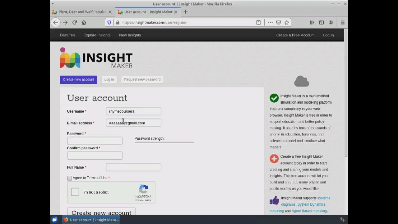
Task: Reload the current page
Action: (74, 22)
